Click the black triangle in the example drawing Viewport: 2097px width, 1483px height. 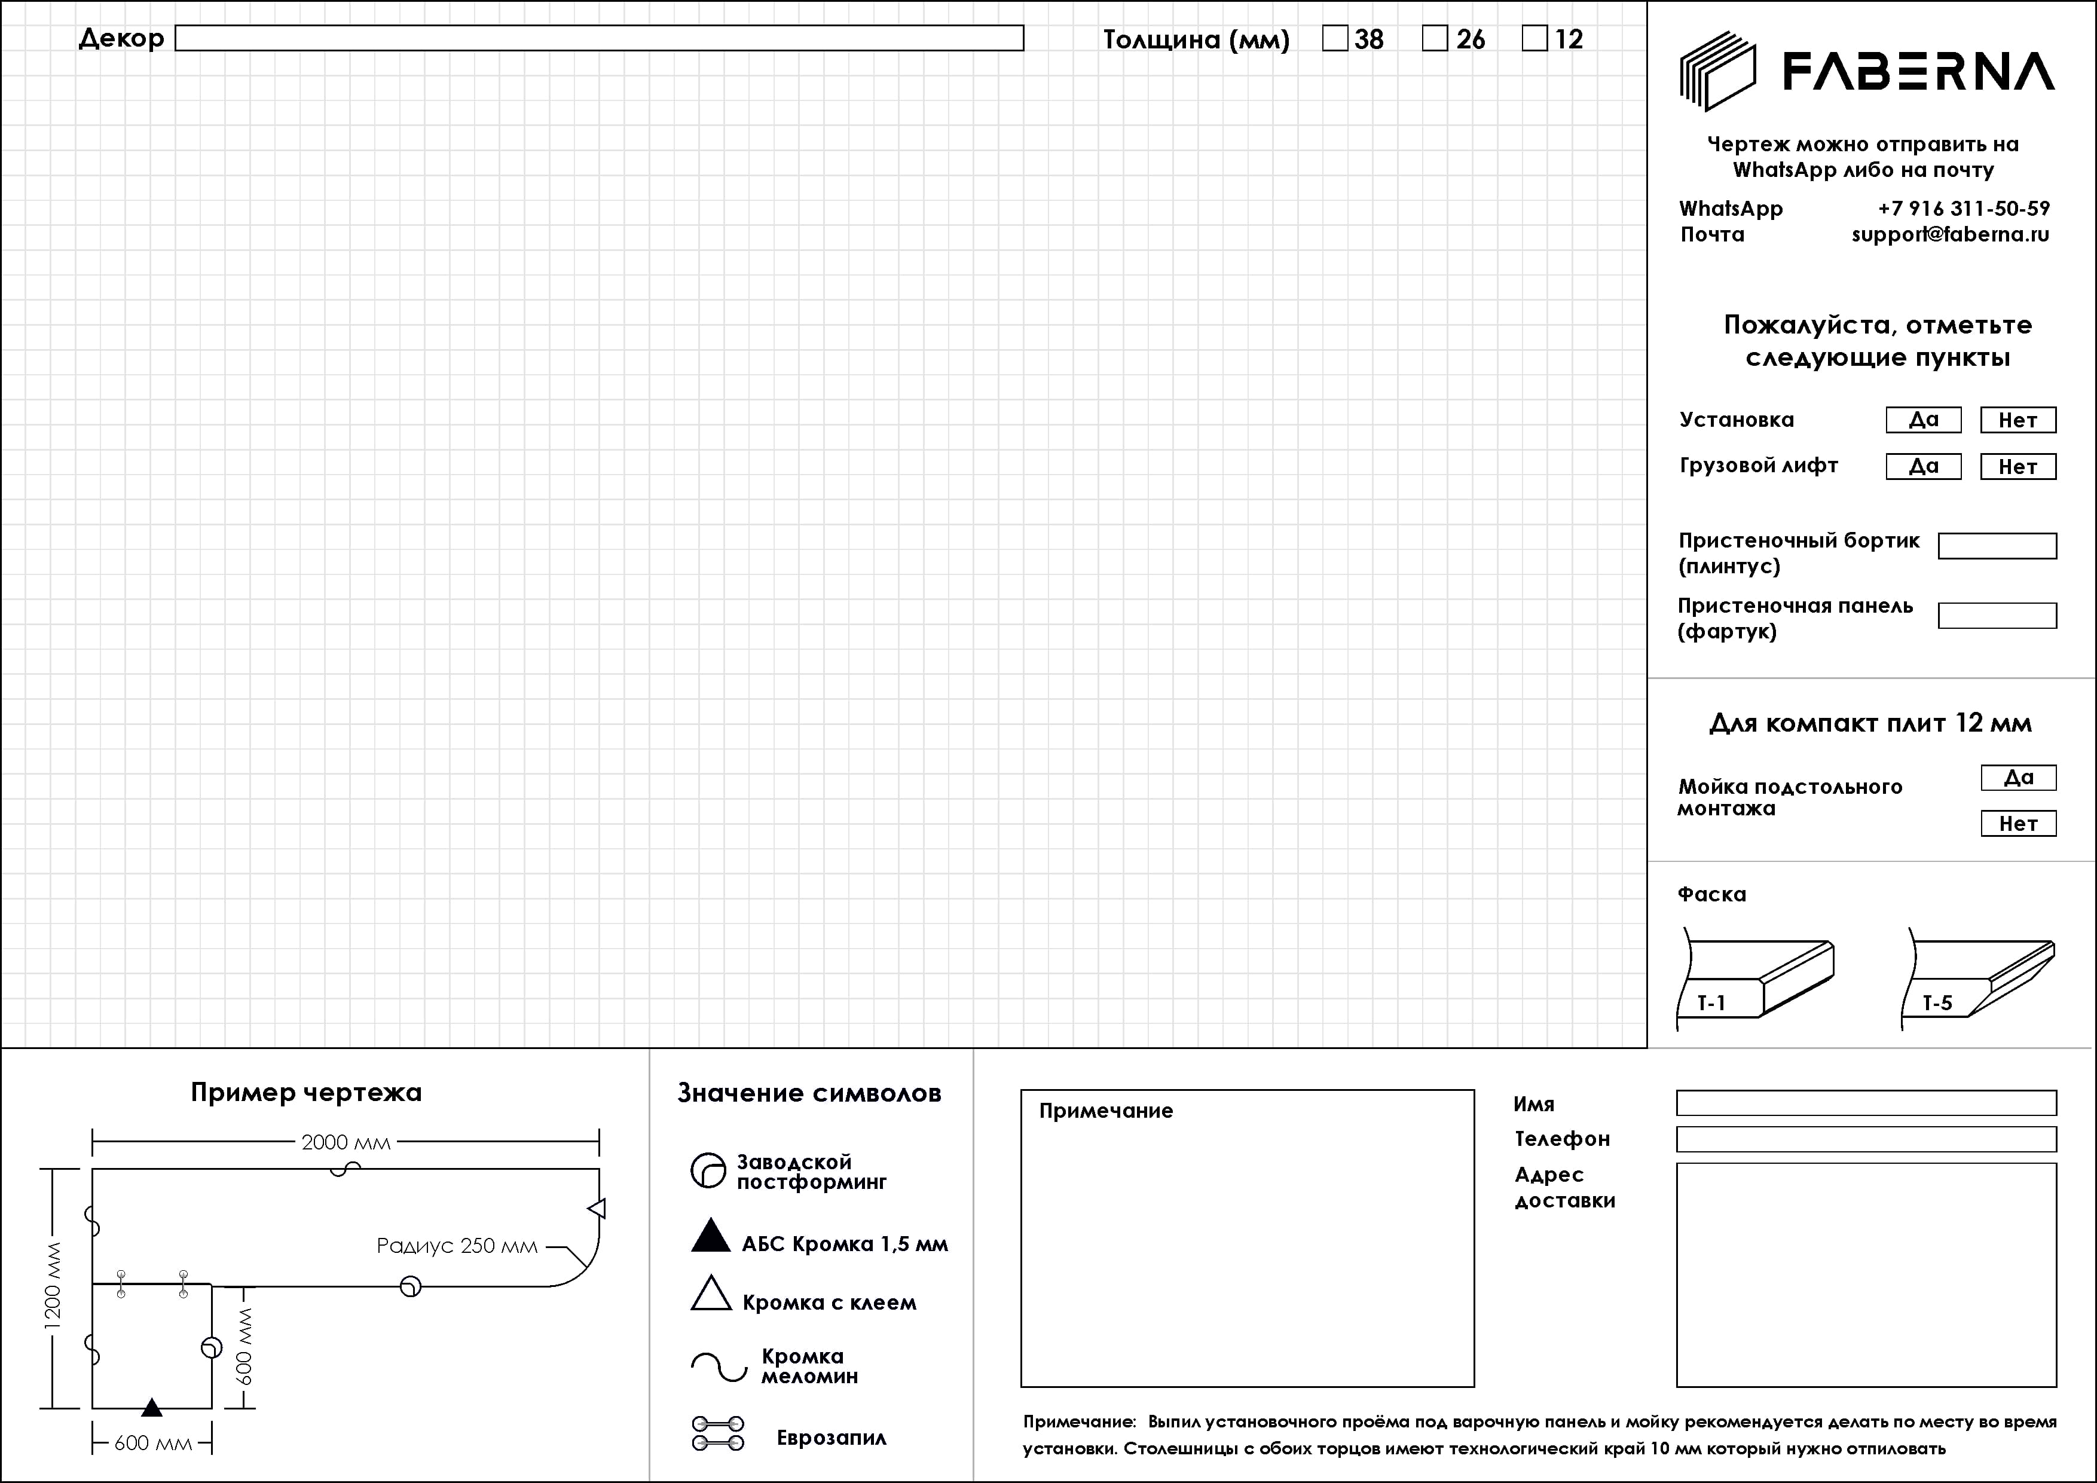152,1407
